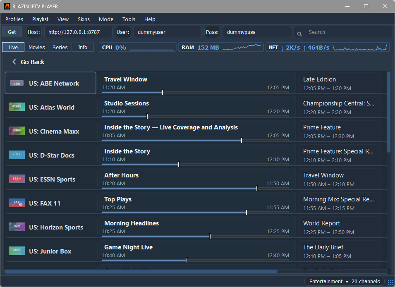This screenshot has width=395, height=287.
Task: Click the vertical scrollbar of channel list
Action: 389,112
